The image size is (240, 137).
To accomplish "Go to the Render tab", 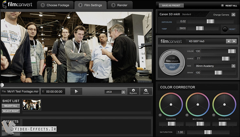I will click(120, 5).
